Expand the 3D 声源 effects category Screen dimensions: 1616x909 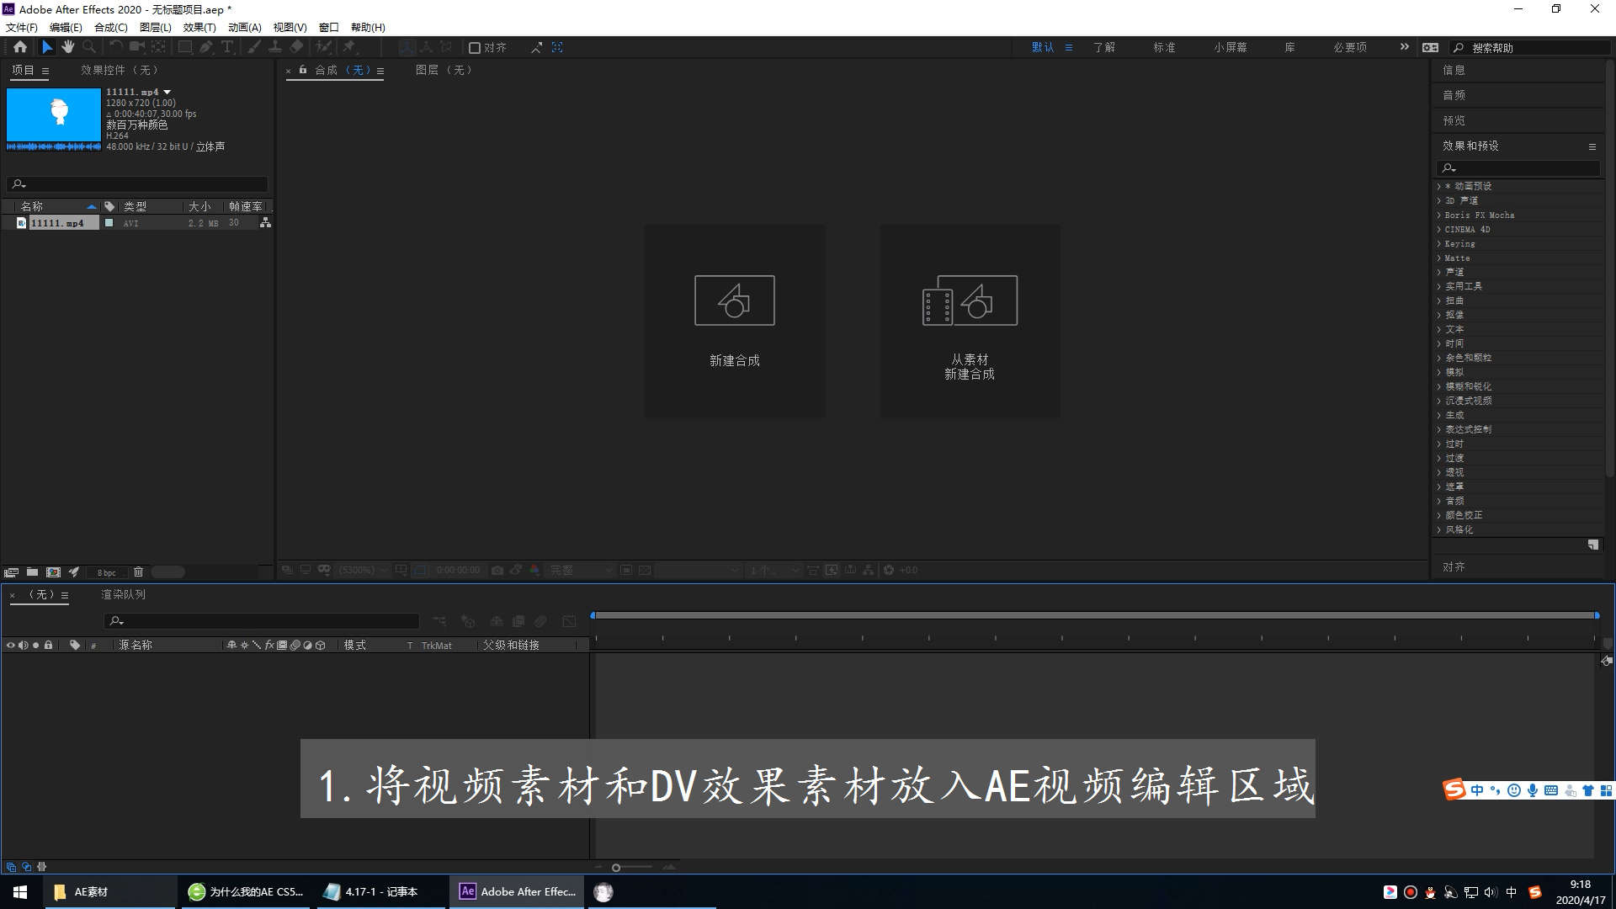pos(1438,199)
